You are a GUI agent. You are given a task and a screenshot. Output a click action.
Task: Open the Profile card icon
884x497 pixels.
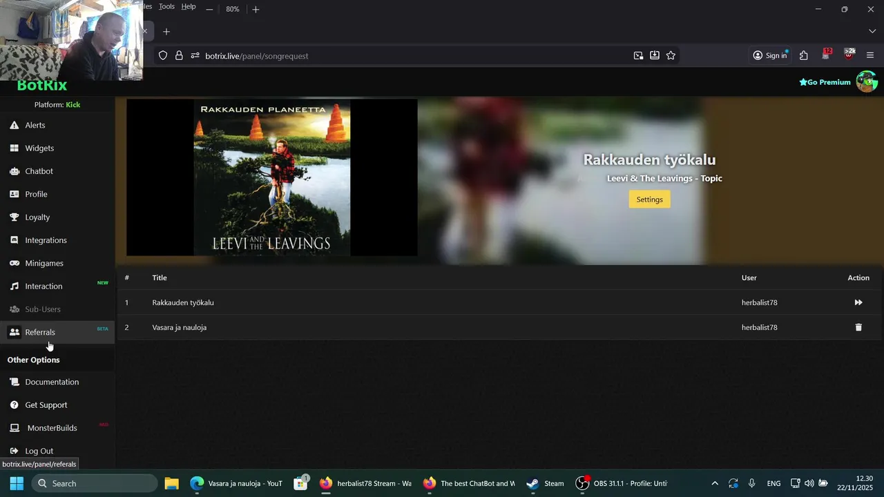[x=14, y=194]
